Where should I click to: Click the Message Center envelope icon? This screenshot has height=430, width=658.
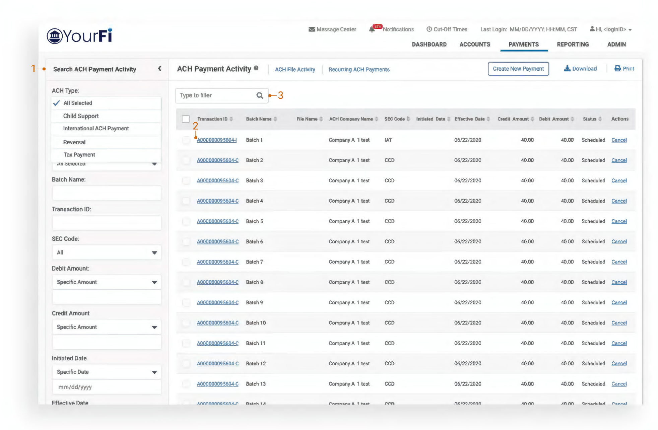click(311, 29)
